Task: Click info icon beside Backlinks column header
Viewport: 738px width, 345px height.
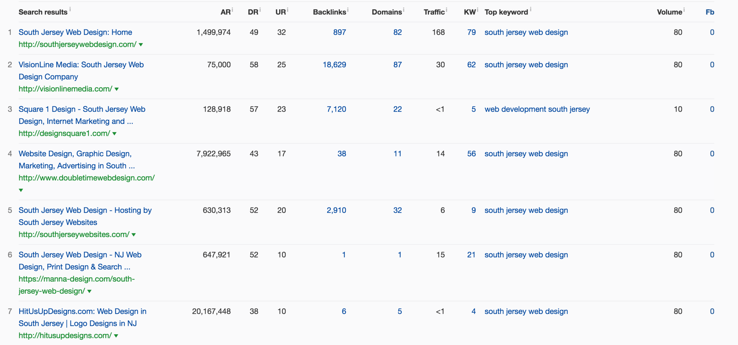Action: click(x=348, y=9)
